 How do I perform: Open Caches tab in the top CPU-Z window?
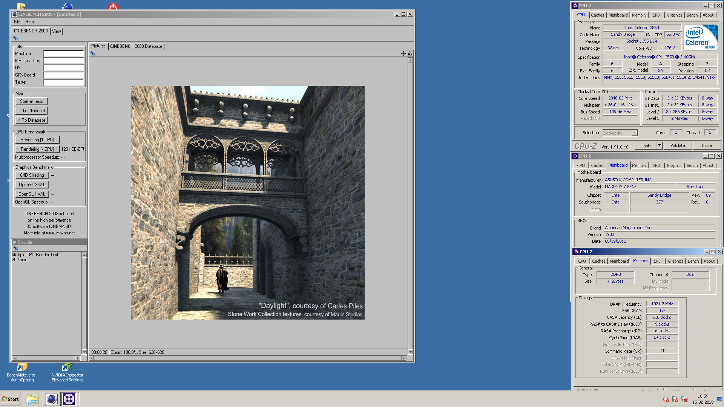597,15
